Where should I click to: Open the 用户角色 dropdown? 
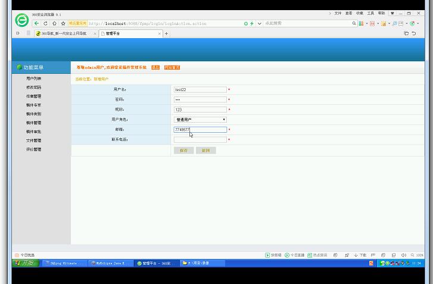coord(200,120)
